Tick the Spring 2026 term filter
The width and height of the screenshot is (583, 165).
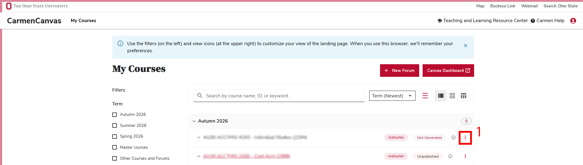pyautogui.click(x=114, y=136)
